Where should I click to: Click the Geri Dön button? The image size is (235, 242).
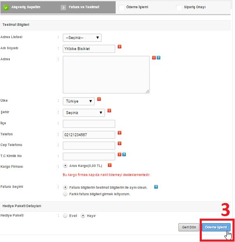coord(189,227)
